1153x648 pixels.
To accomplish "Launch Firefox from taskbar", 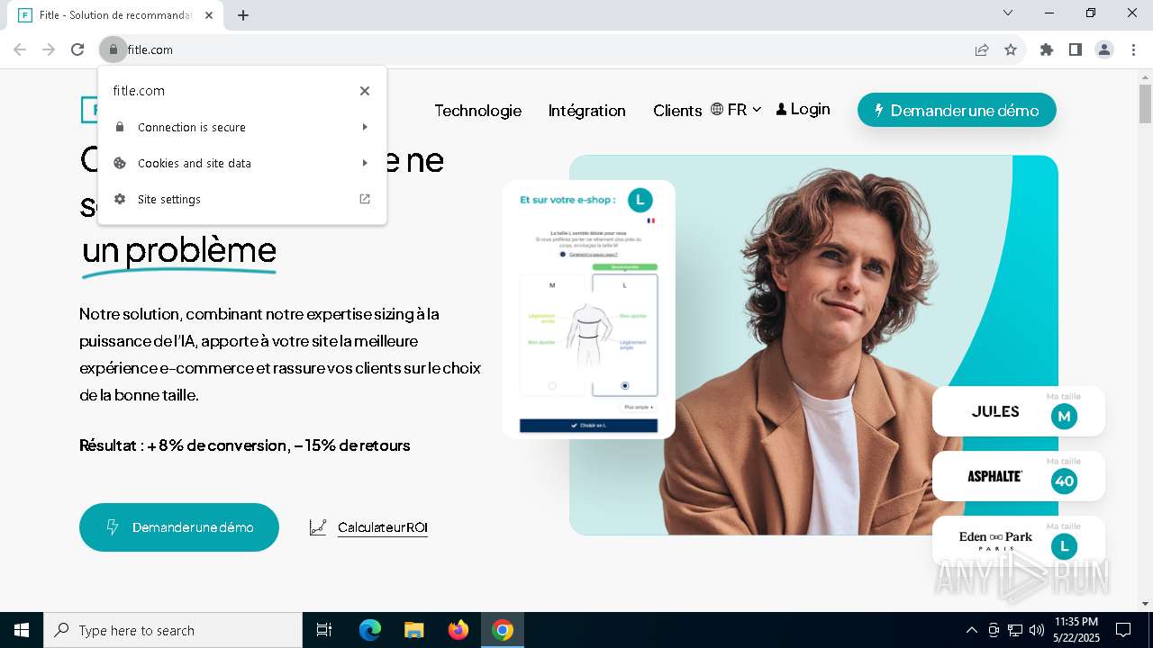I will [458, 630].
